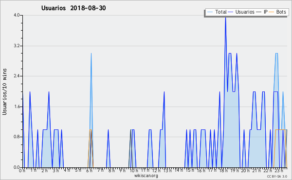Click the light blue spike at 6 h
Screen dimensions: 292x180
coord(91,54)
